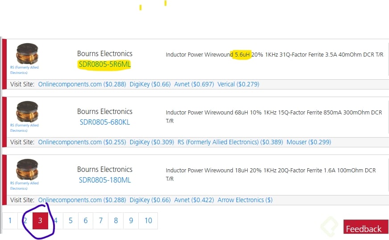
Task: Click RS (Formerly Allied Electronics) caption under SDR0805-180ML image
Action: [x=24, y=186]
